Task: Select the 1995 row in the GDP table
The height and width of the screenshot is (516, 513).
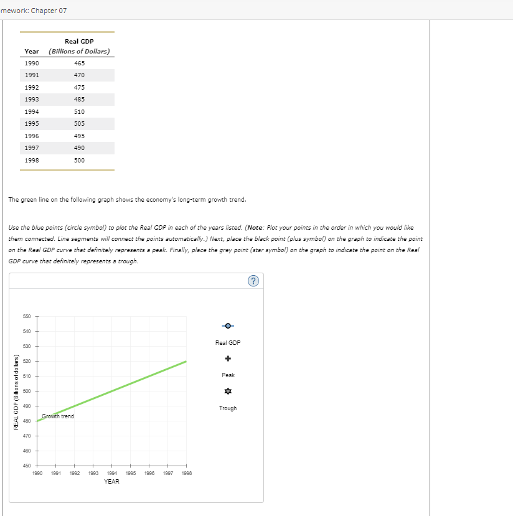Action: coord(67,123)
